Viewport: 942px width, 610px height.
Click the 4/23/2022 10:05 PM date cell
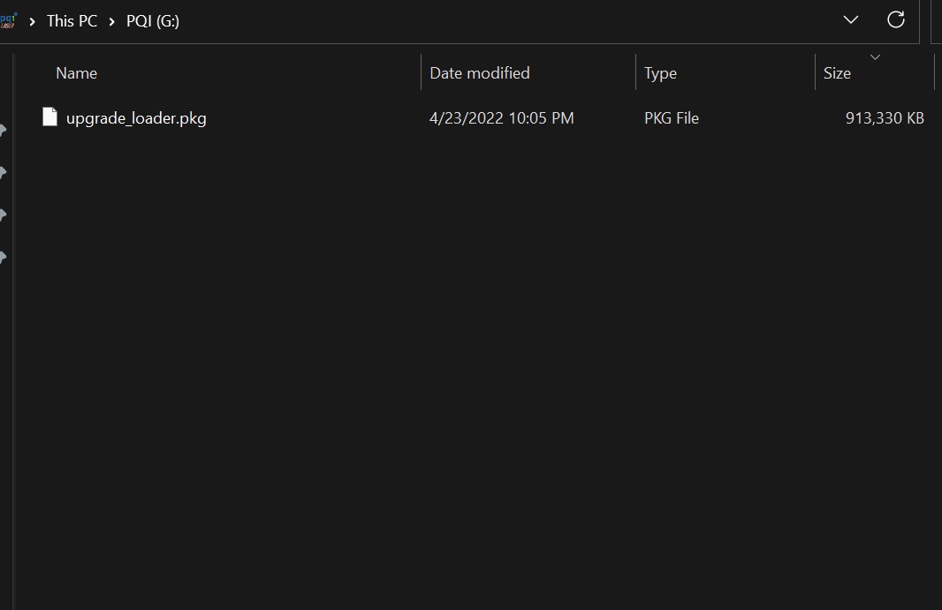(x=501, y=118)
